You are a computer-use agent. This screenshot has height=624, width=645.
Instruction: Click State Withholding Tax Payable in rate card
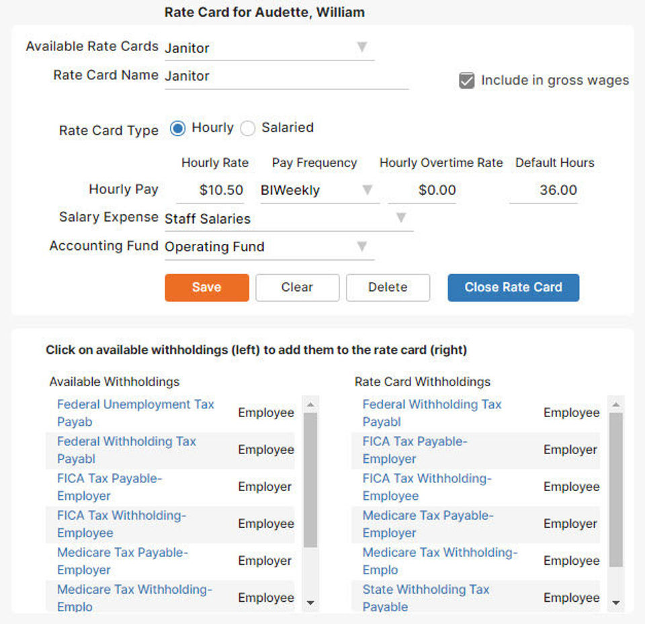click(425, 597)
